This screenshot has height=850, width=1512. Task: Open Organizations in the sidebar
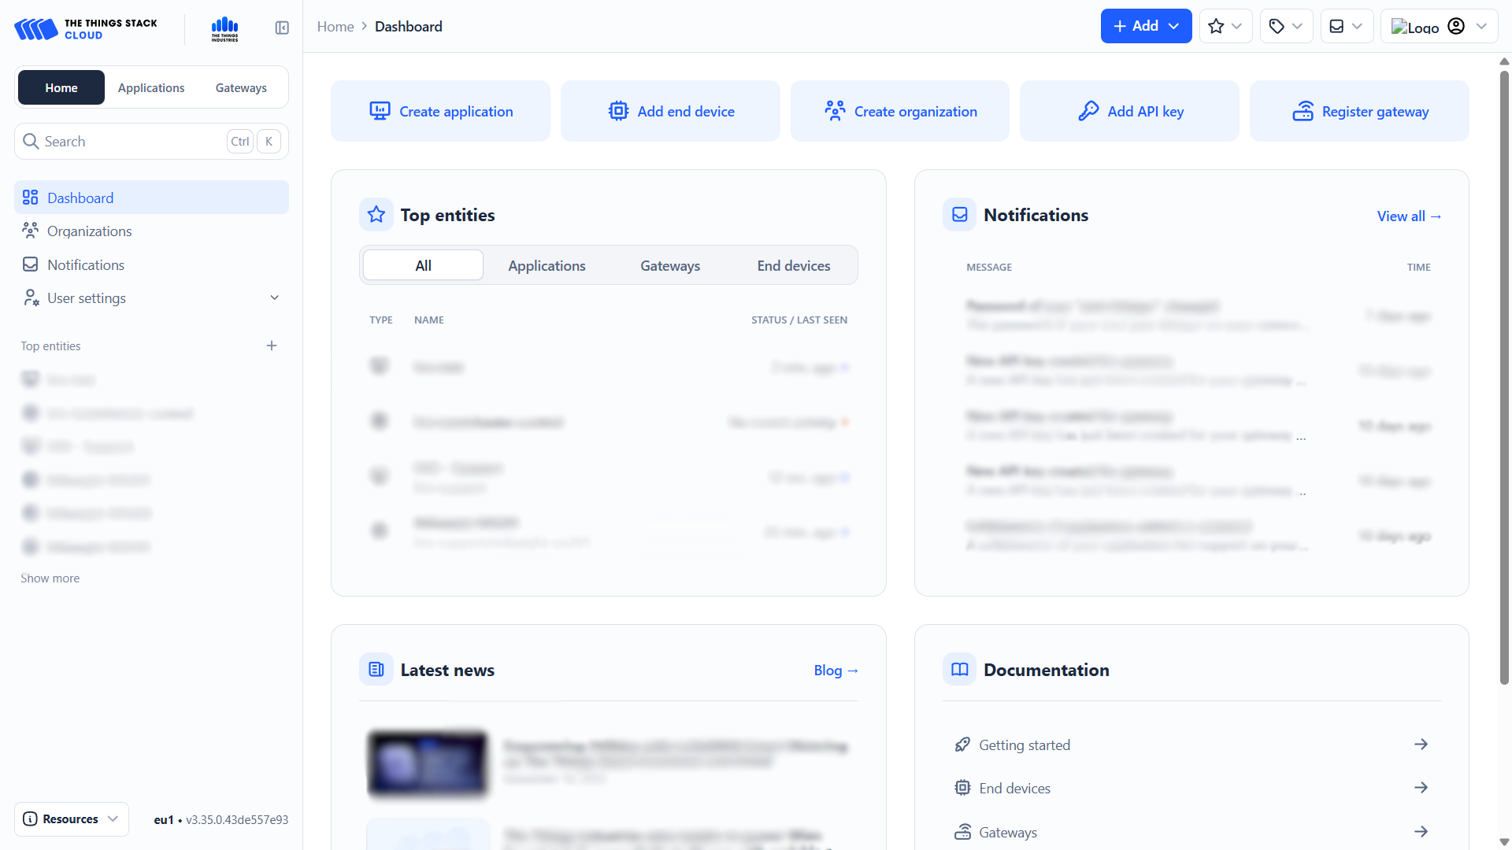tap(89, 231)
